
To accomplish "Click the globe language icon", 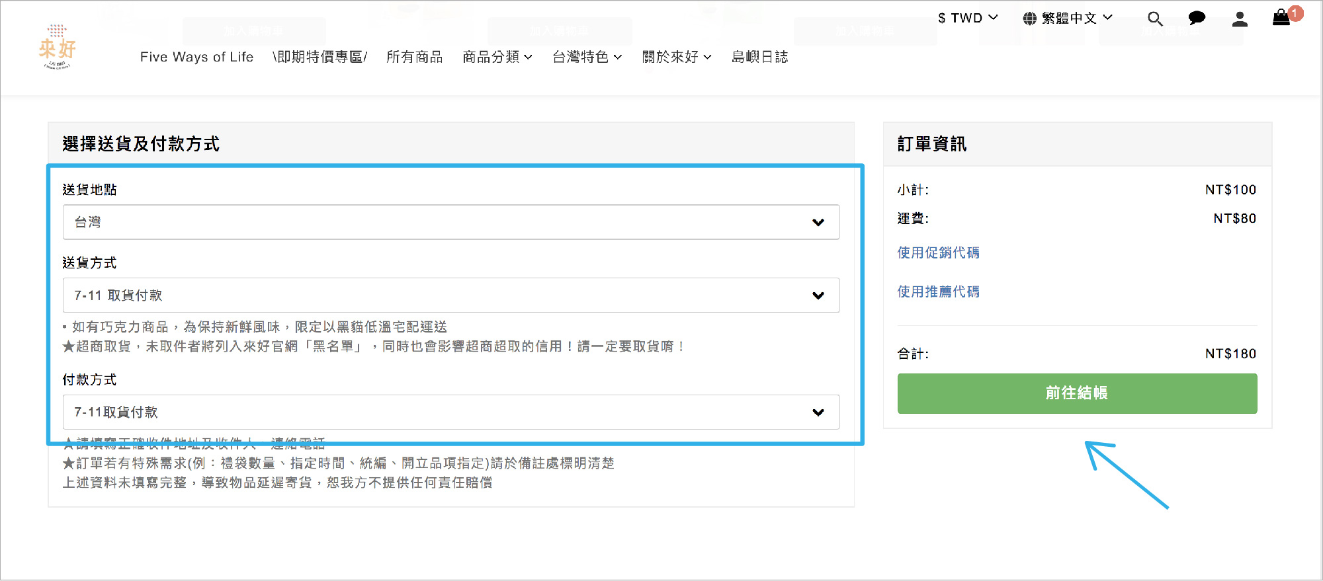I will point(1029,19).
